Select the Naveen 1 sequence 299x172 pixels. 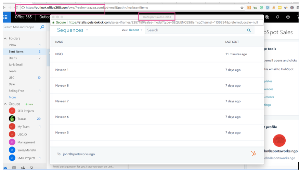pyautogui.click(x=157, y=70)
